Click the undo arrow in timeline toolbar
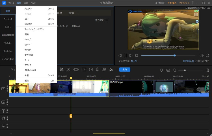This screenshot has width=212, height=136. (x=13, y=69)
